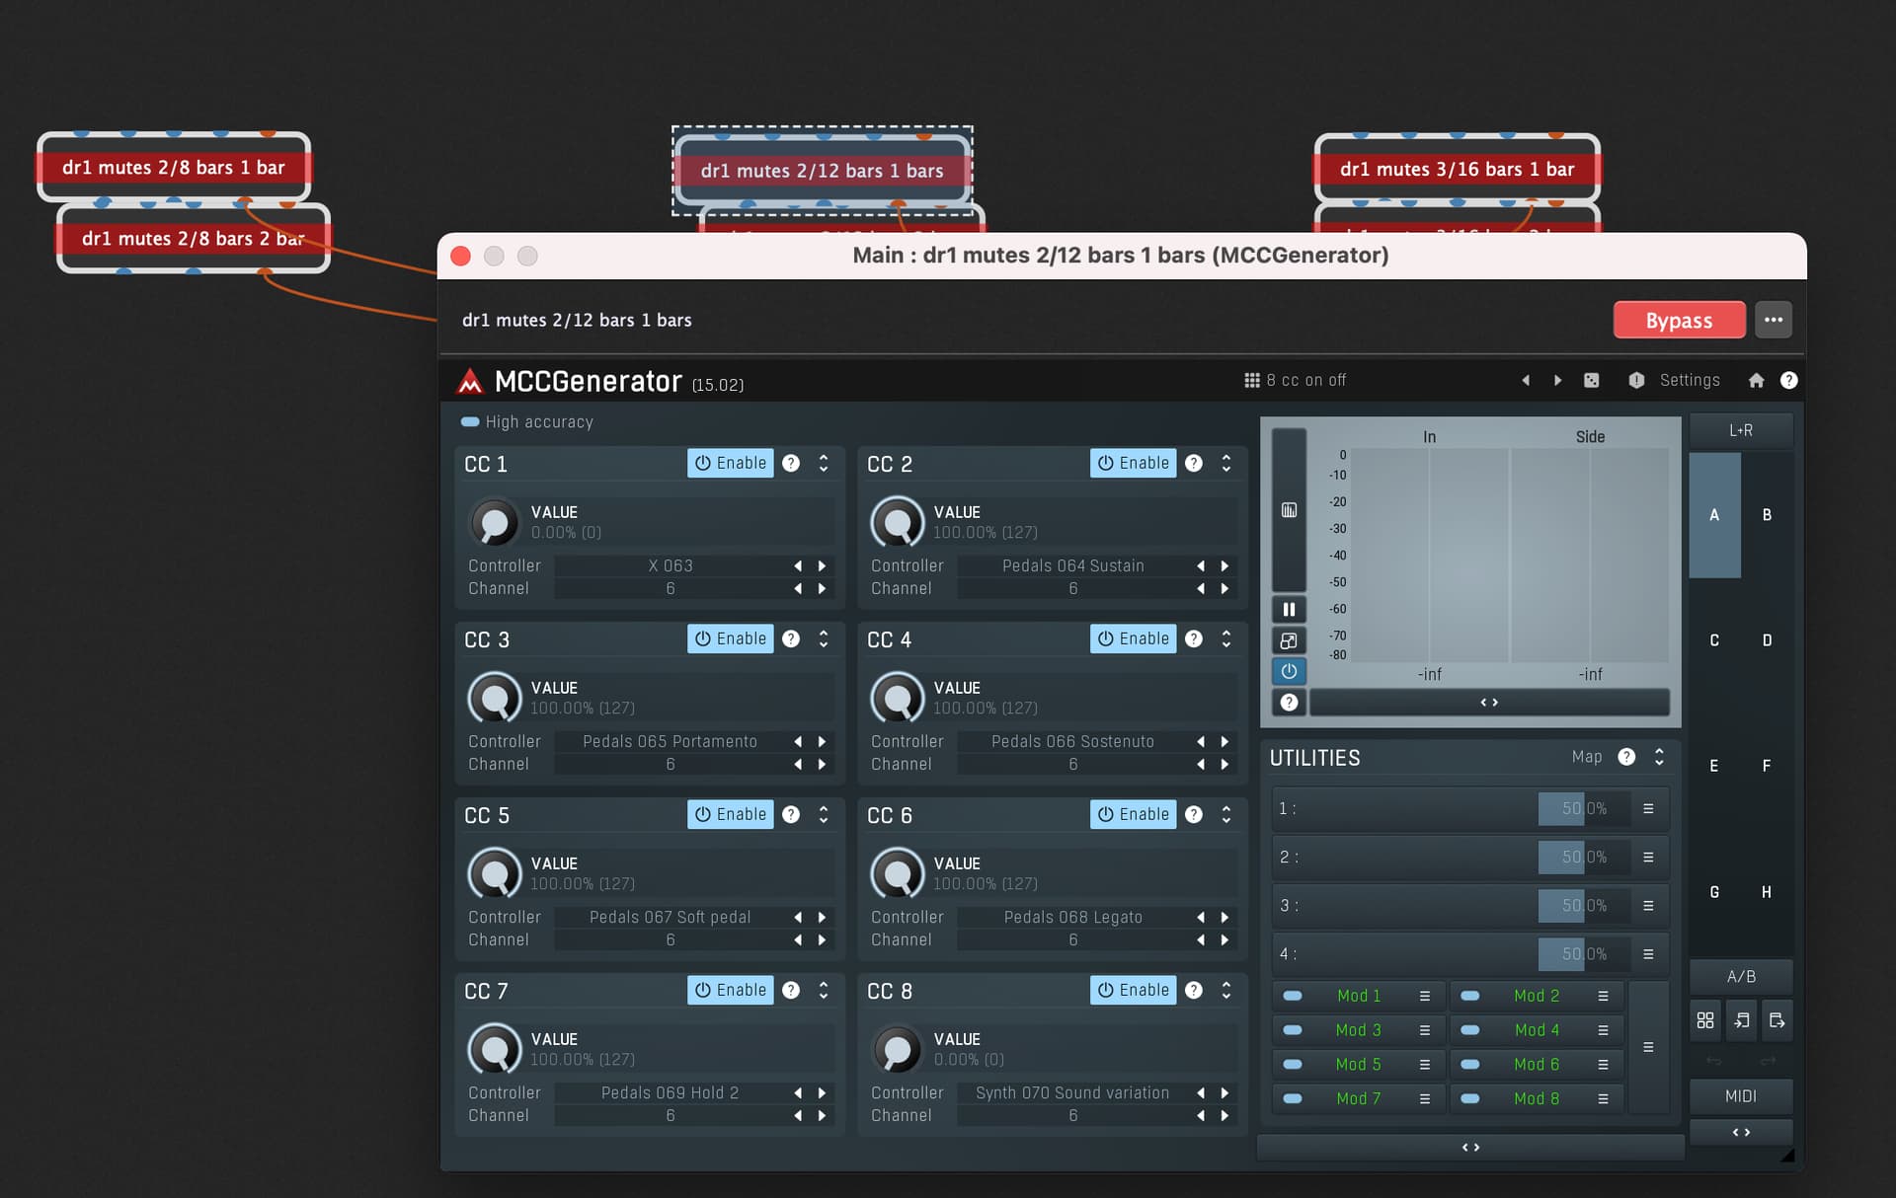Click the meter power icon
1896x1198 pixels.
click(1289, 671)
